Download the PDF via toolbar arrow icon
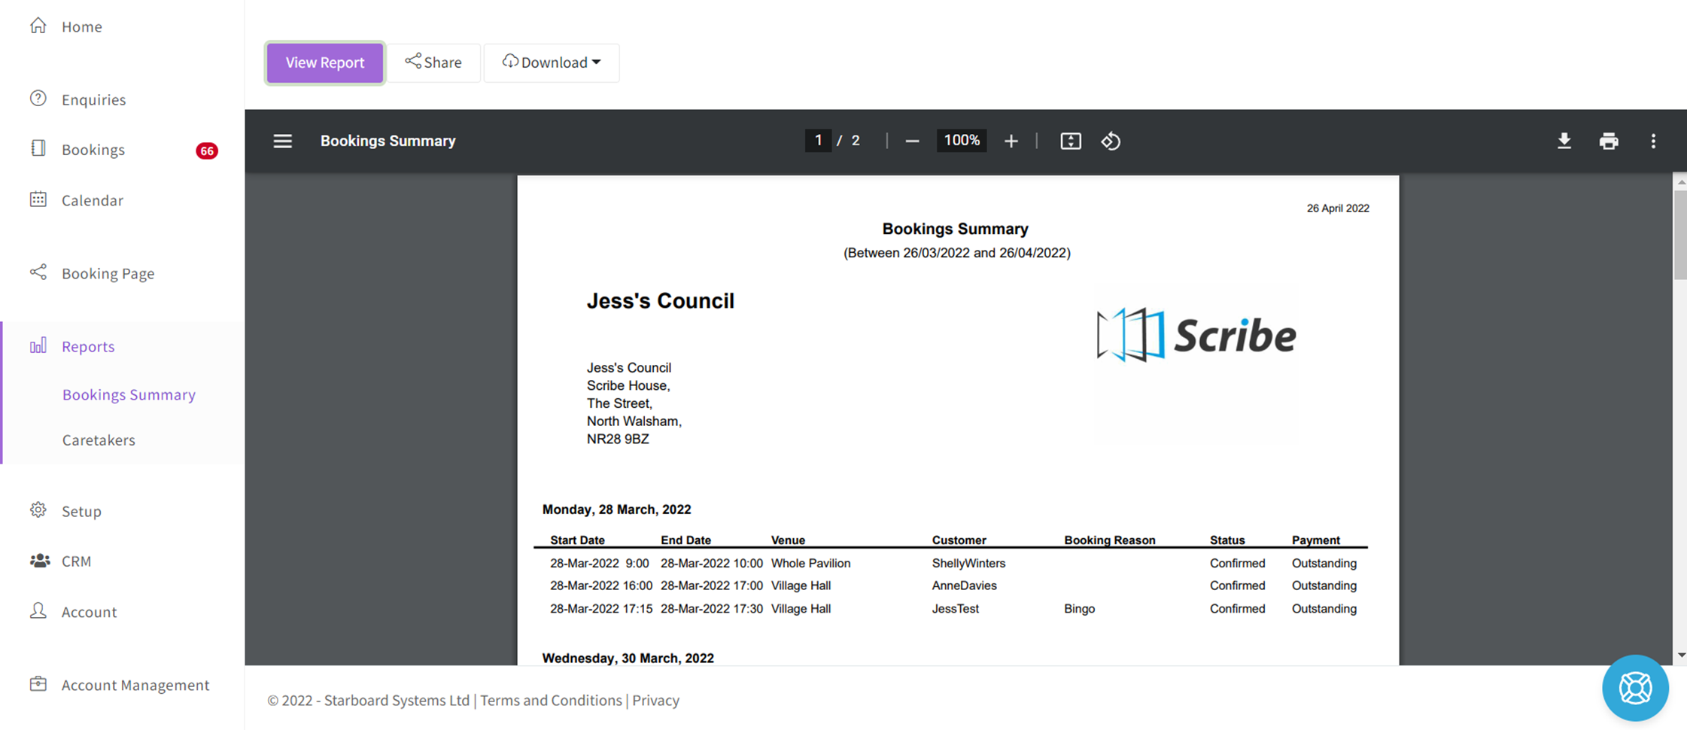The width and height of the screenshot is (1687, 730). [1564, 141]
